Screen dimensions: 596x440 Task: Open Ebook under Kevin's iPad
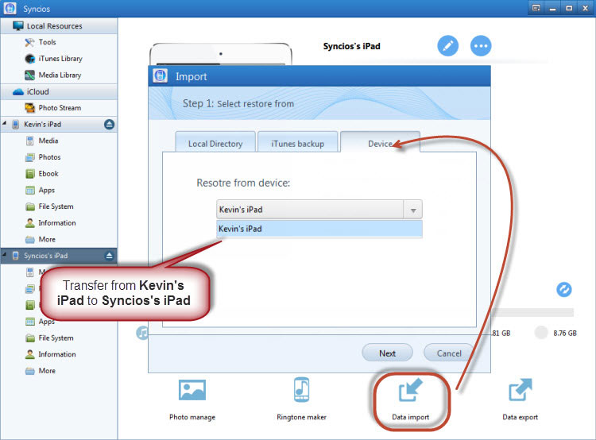(x=42, y=174)
